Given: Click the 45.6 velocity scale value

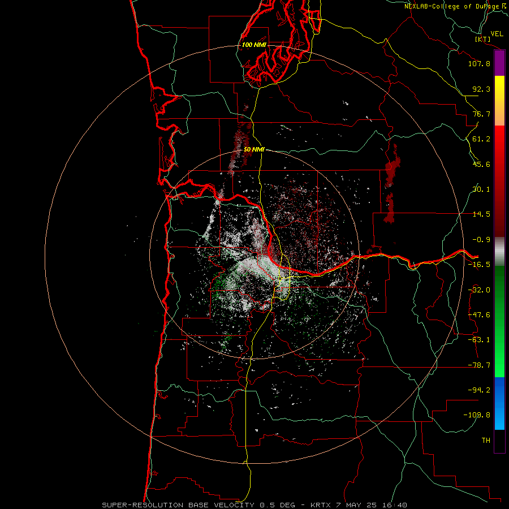Looking at the screenshot, I should pos(481,164).
